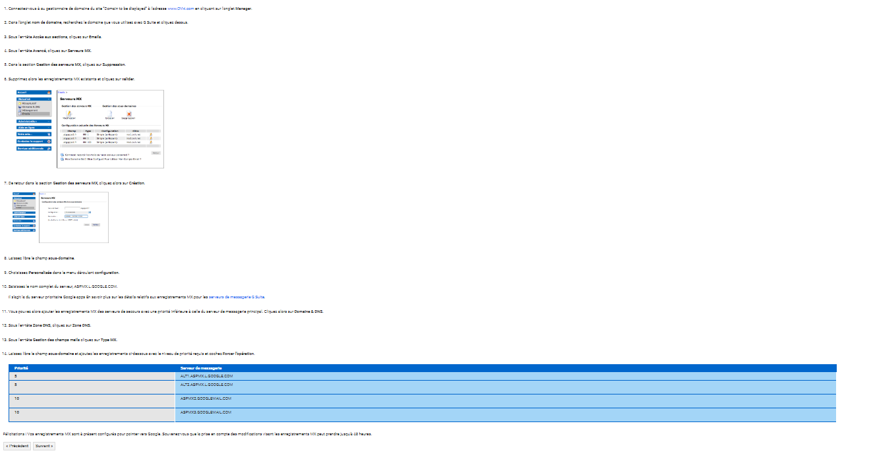Image resolution: width=871 pixels, height=461 pixels.
Task: Click the Accueil home icon in first screenshot
Action: (x=49, y=92)
